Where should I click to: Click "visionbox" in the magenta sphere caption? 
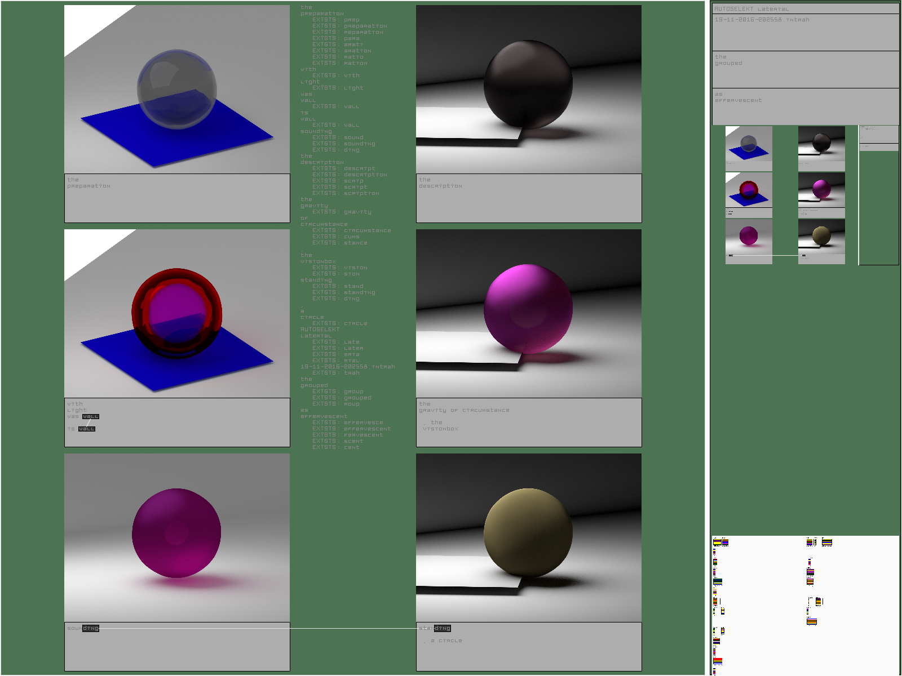[x=440, y=429]
